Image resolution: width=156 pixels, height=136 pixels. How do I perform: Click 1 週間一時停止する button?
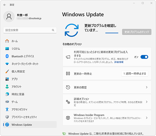(135, 74)
